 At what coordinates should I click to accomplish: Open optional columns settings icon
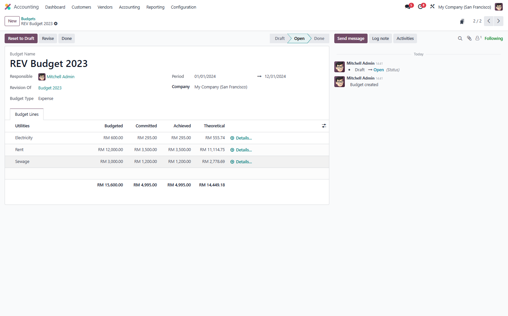click(324, 126)
